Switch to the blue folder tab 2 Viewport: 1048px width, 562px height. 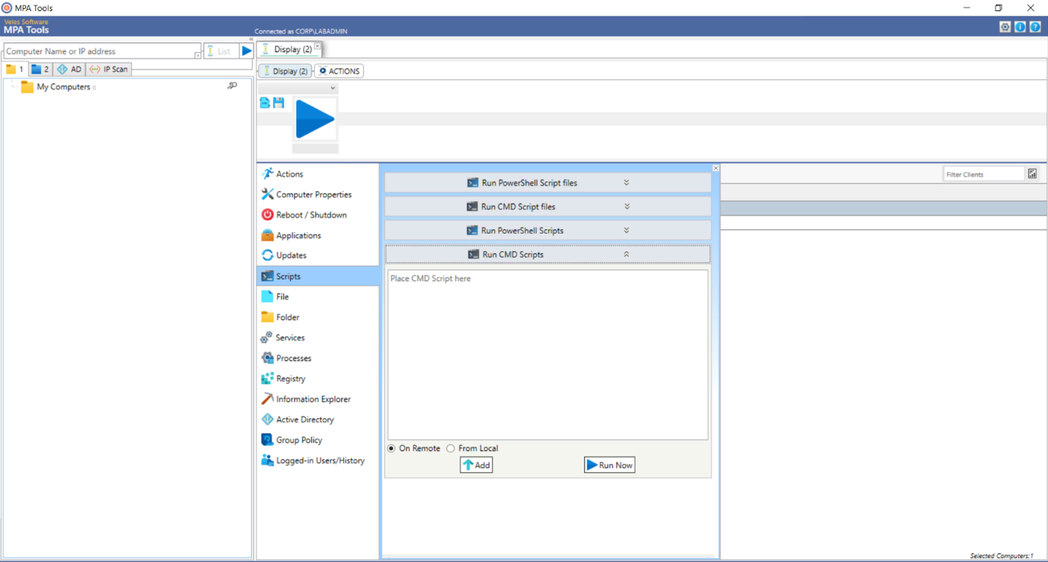(x=40, y=69)
